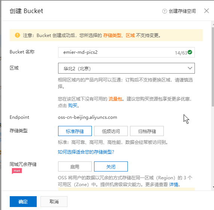Focus the Bucket 名称 input field
Screen dimensions: 214x210
coord(126,52)
